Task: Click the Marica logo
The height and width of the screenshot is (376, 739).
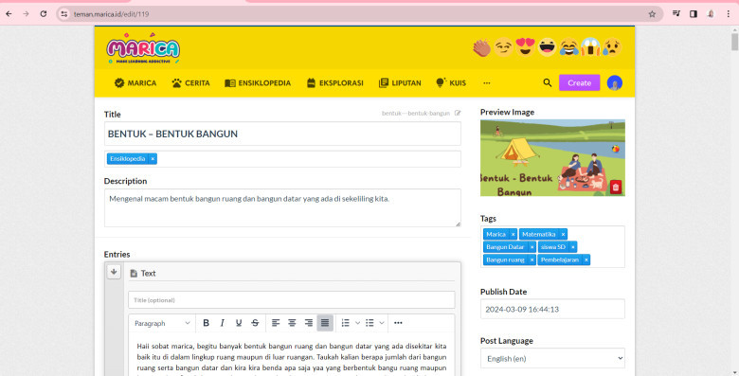Action: tap(143, 48)
